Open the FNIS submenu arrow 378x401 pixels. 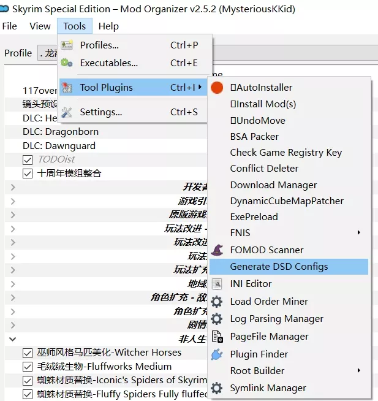(x=359, y=232)
